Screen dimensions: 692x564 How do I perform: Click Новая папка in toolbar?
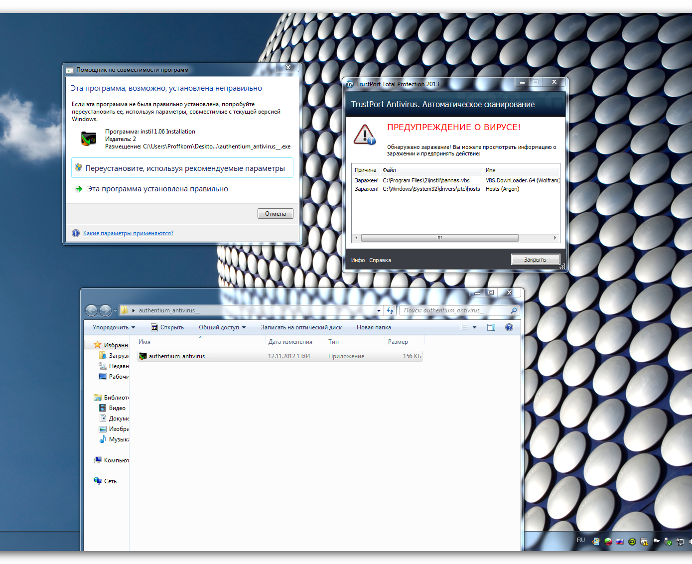tap(374, 327)
